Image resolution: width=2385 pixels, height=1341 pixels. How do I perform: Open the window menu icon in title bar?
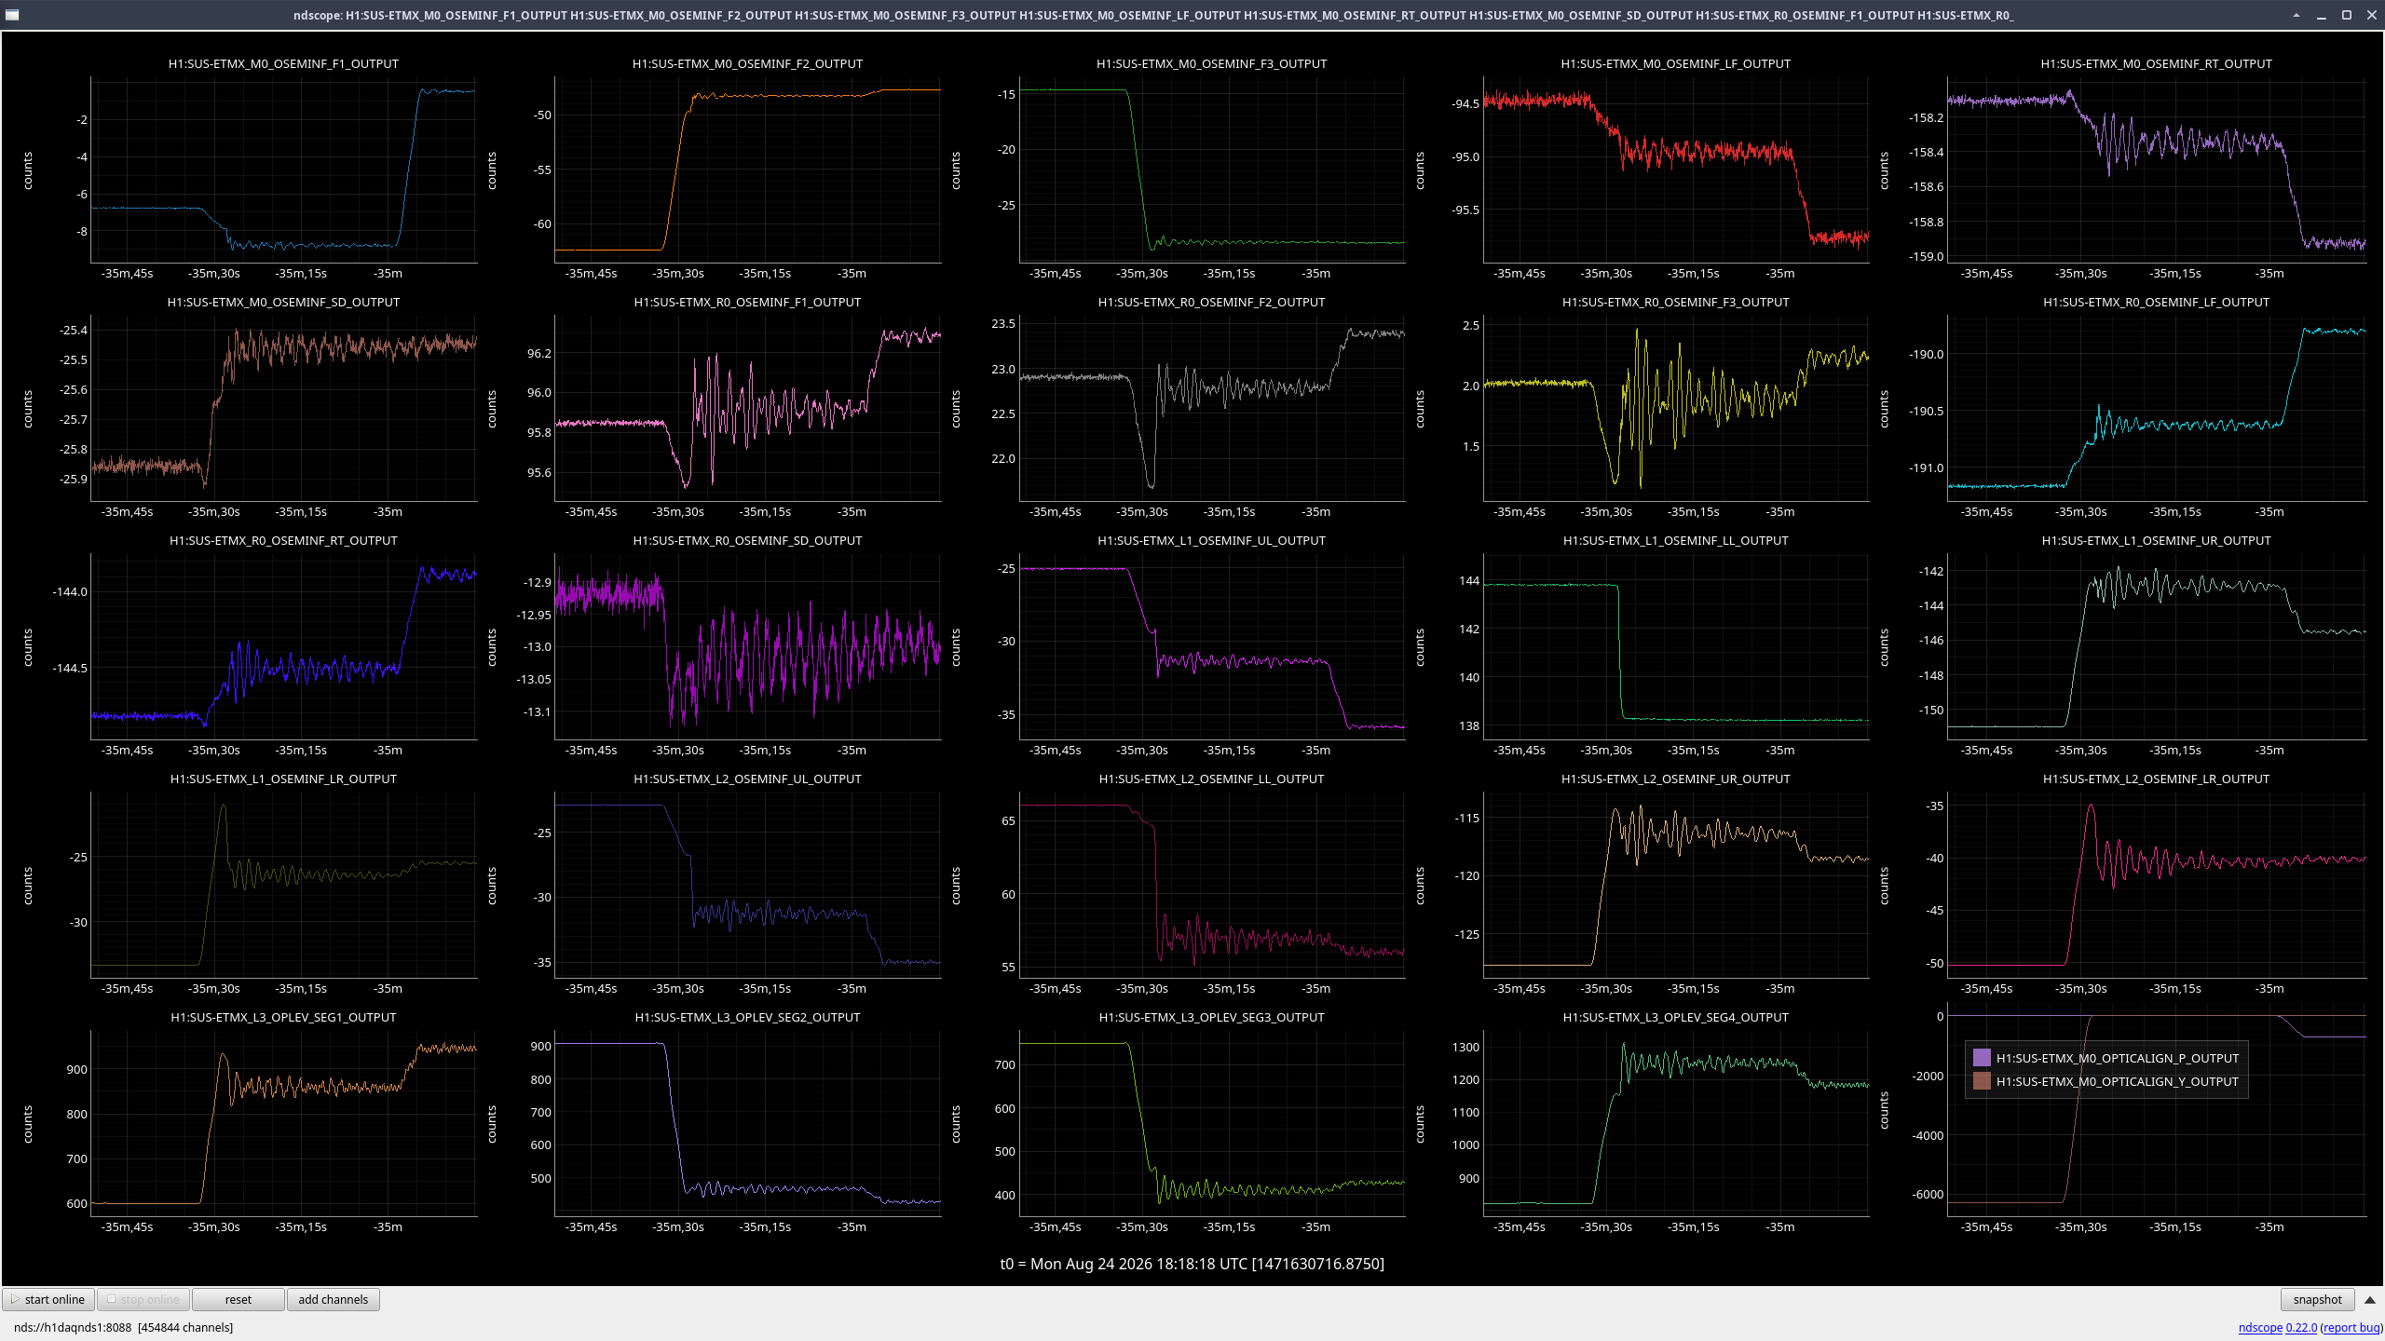12,15
